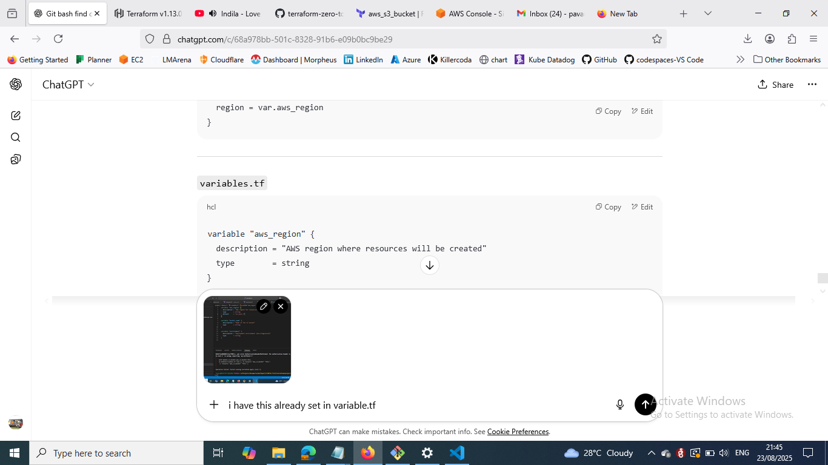
Task: Send the typed message with the arrow button
Action: (645, 404)
